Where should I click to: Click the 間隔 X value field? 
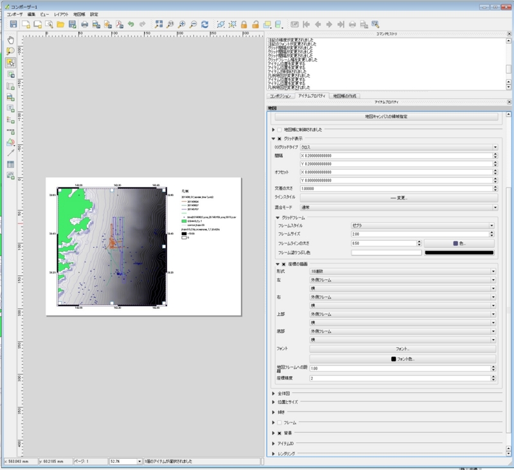[x=396, y=155]
